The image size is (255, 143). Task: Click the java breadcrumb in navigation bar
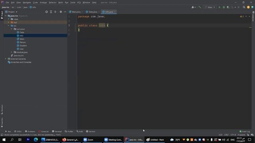tap(25, 7)
